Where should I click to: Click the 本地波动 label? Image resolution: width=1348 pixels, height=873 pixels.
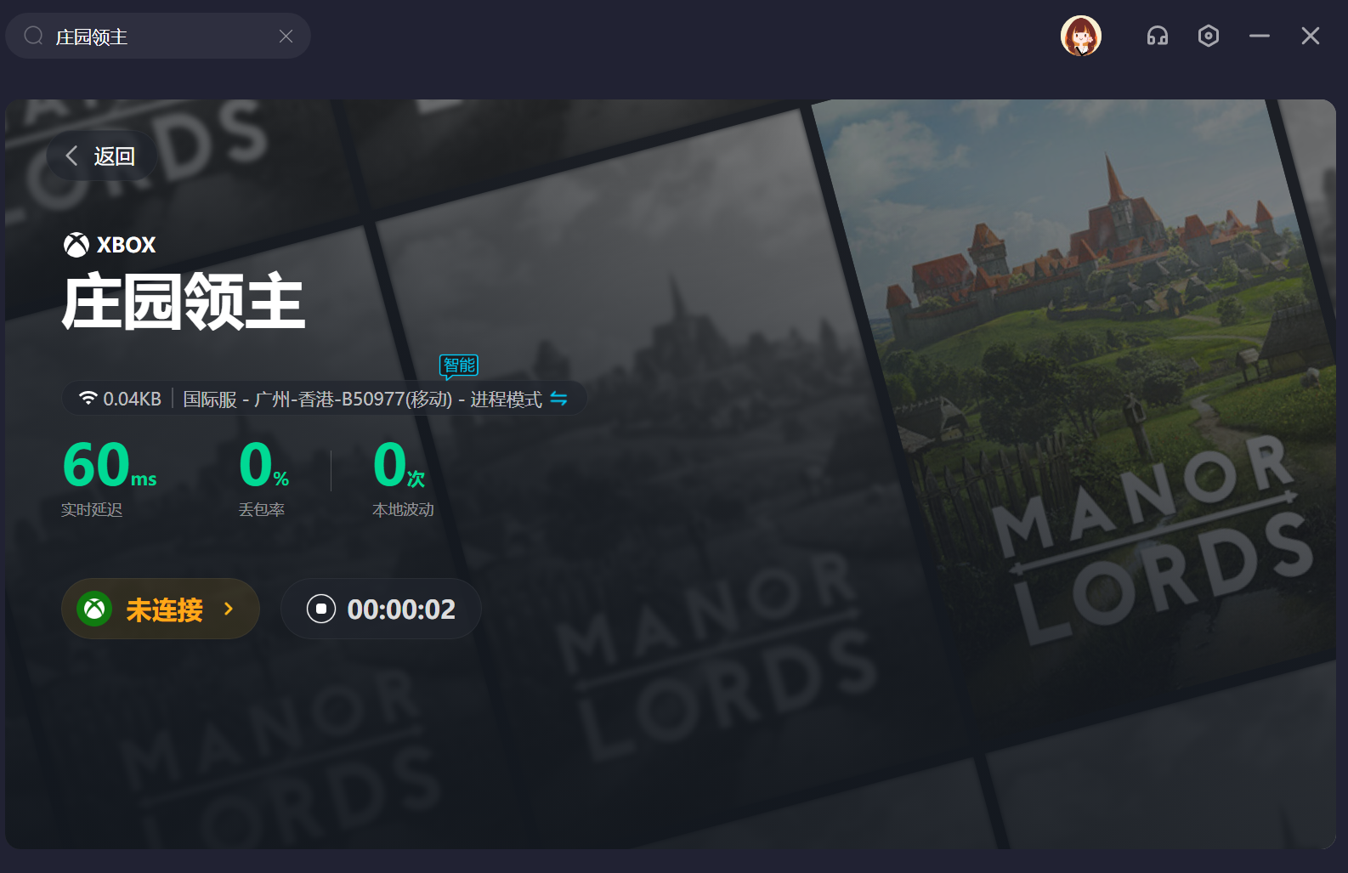[x=403, y=509]
